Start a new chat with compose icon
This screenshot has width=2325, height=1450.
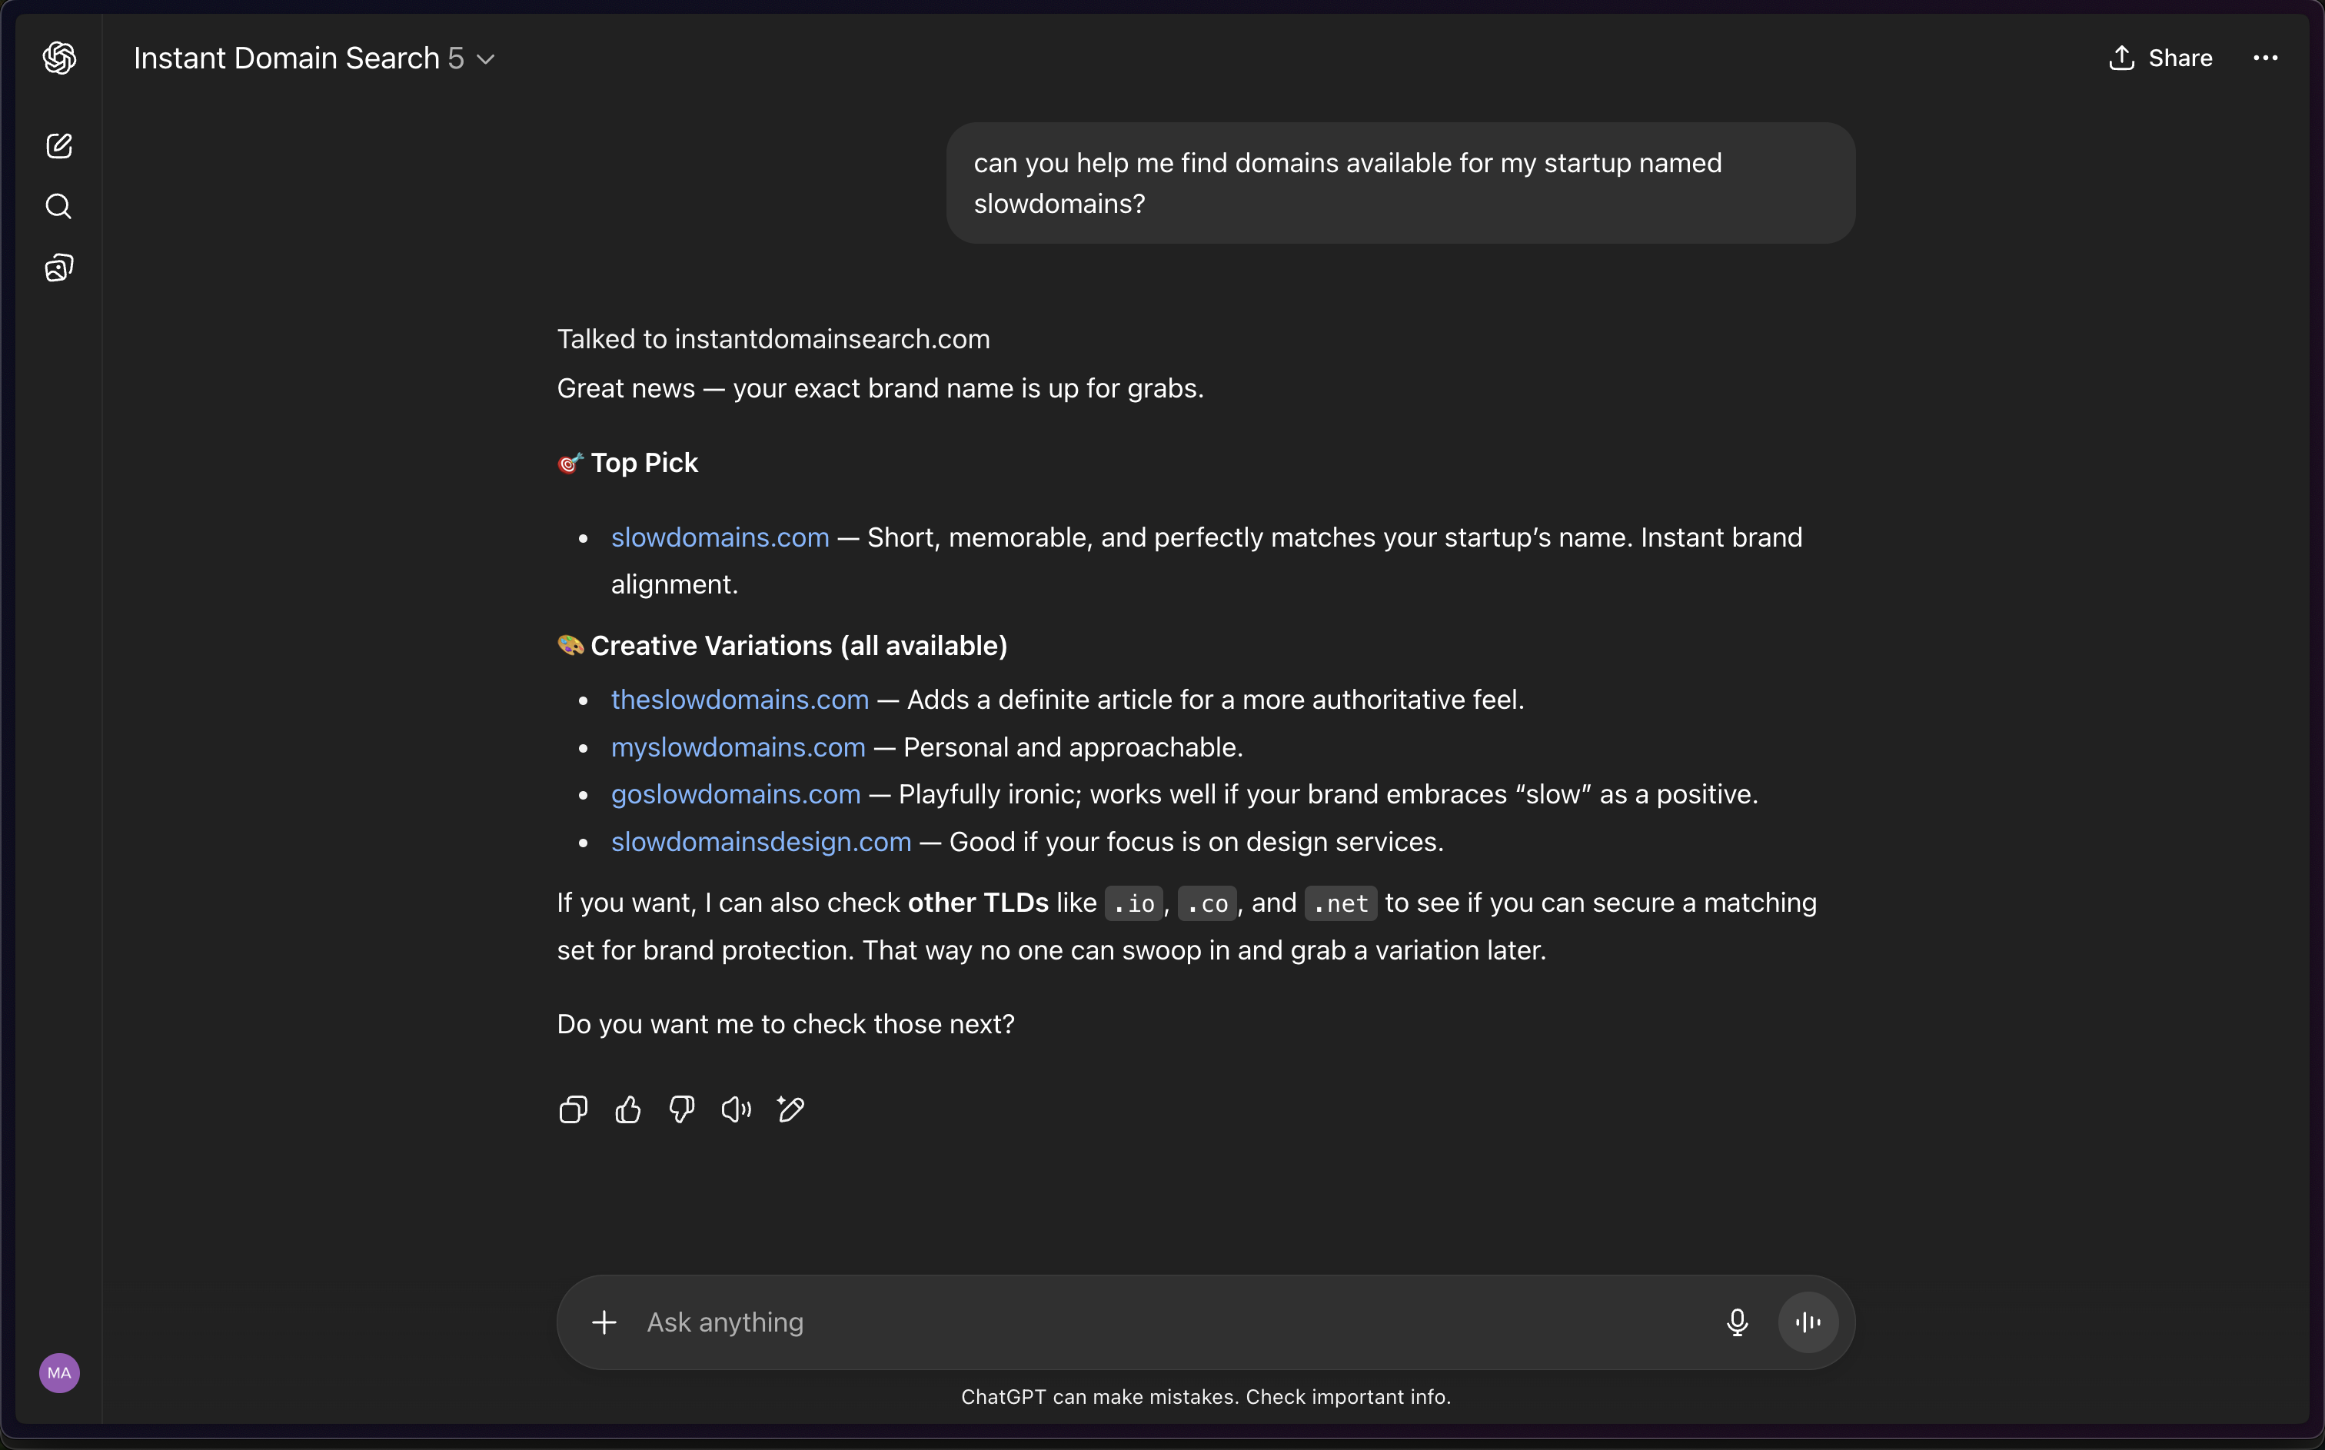(x=59, y=146)
